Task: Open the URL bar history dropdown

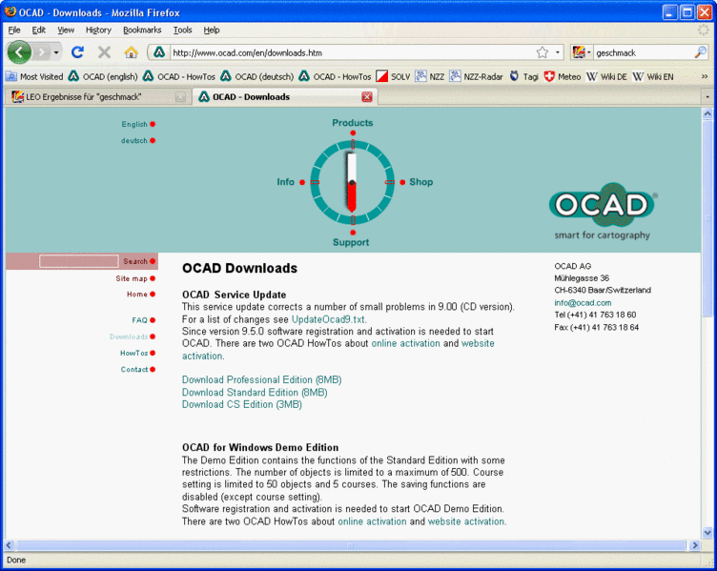Action: [558, 52]
